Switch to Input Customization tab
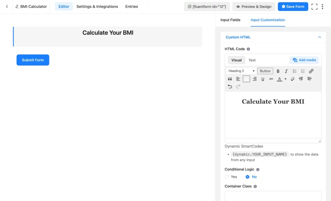Image resolution: width=331 pixels, height=201 pixels. 268,20
